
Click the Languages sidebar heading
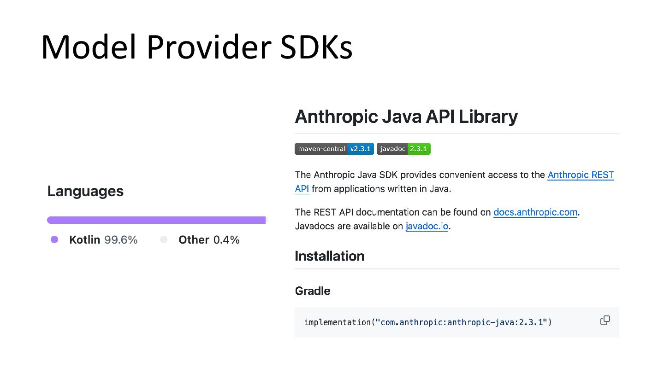click(x=85, y=191)
